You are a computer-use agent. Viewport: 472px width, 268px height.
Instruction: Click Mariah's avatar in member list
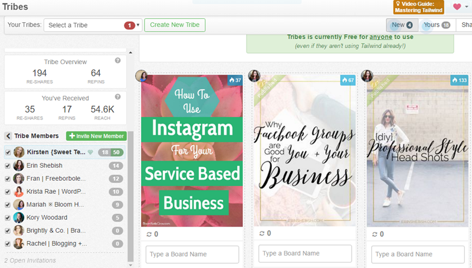click(x=19, y=204)
